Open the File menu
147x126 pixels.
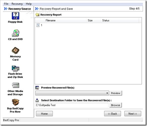click(6, 4)
